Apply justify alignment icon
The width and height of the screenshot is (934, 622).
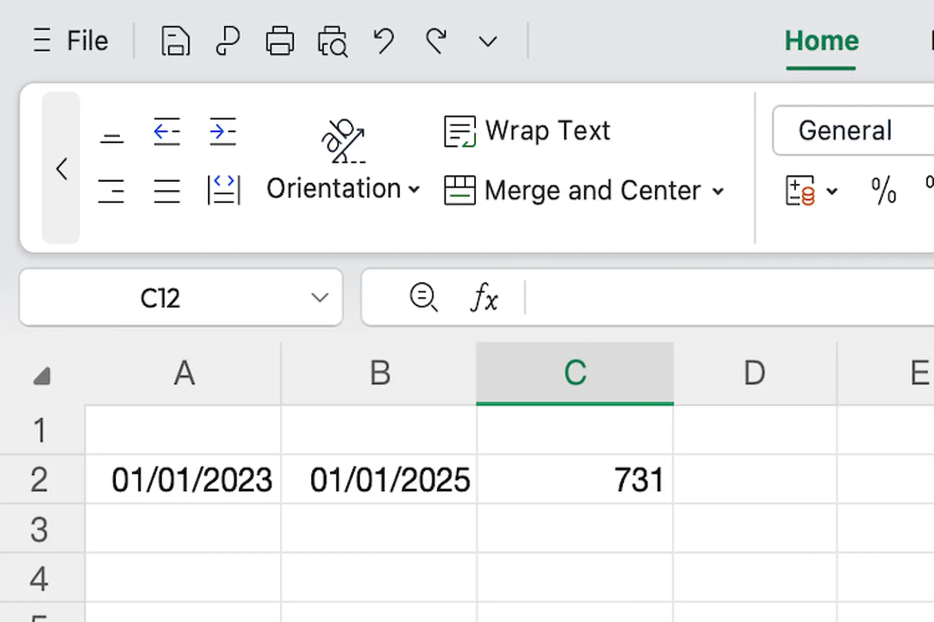coord(167,191)
